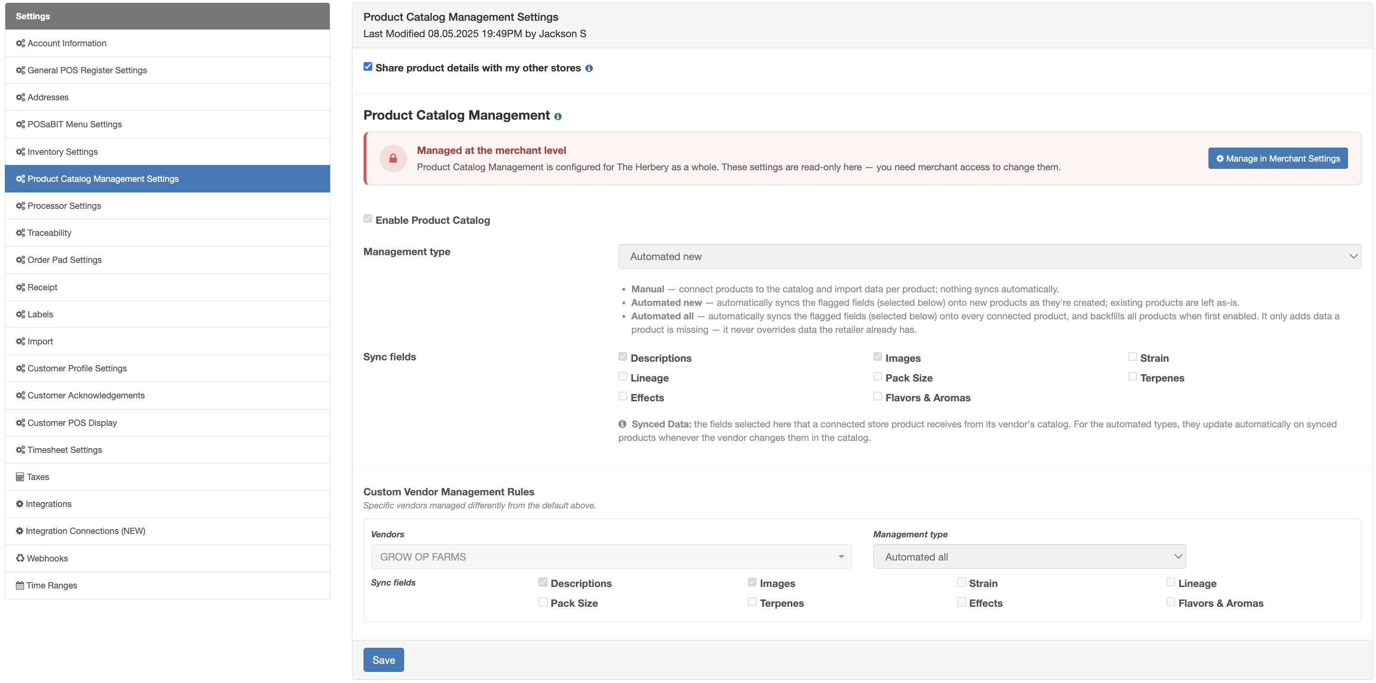Click cog icon beside Integration Connections (NEW)

click(19, 531)
